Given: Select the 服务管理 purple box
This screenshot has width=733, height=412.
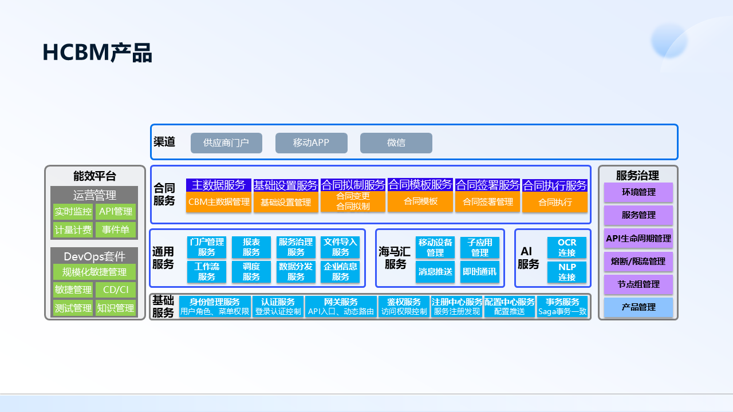Looking at the screenshot, I should pos(639,215).
